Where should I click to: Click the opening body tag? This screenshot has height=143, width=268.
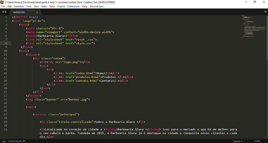coord(24,51)
